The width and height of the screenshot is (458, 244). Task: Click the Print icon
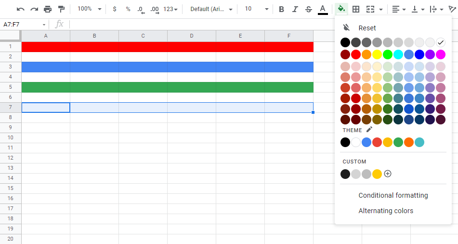point(48,9)
